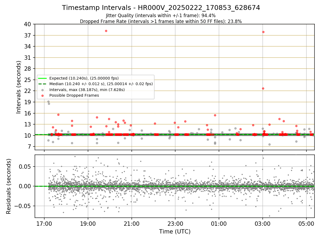The height and width of the screenshot is (241, 322).
Task: Click the red point near 22.6 seconds at 03:00
Action: (x=263, y=88)
